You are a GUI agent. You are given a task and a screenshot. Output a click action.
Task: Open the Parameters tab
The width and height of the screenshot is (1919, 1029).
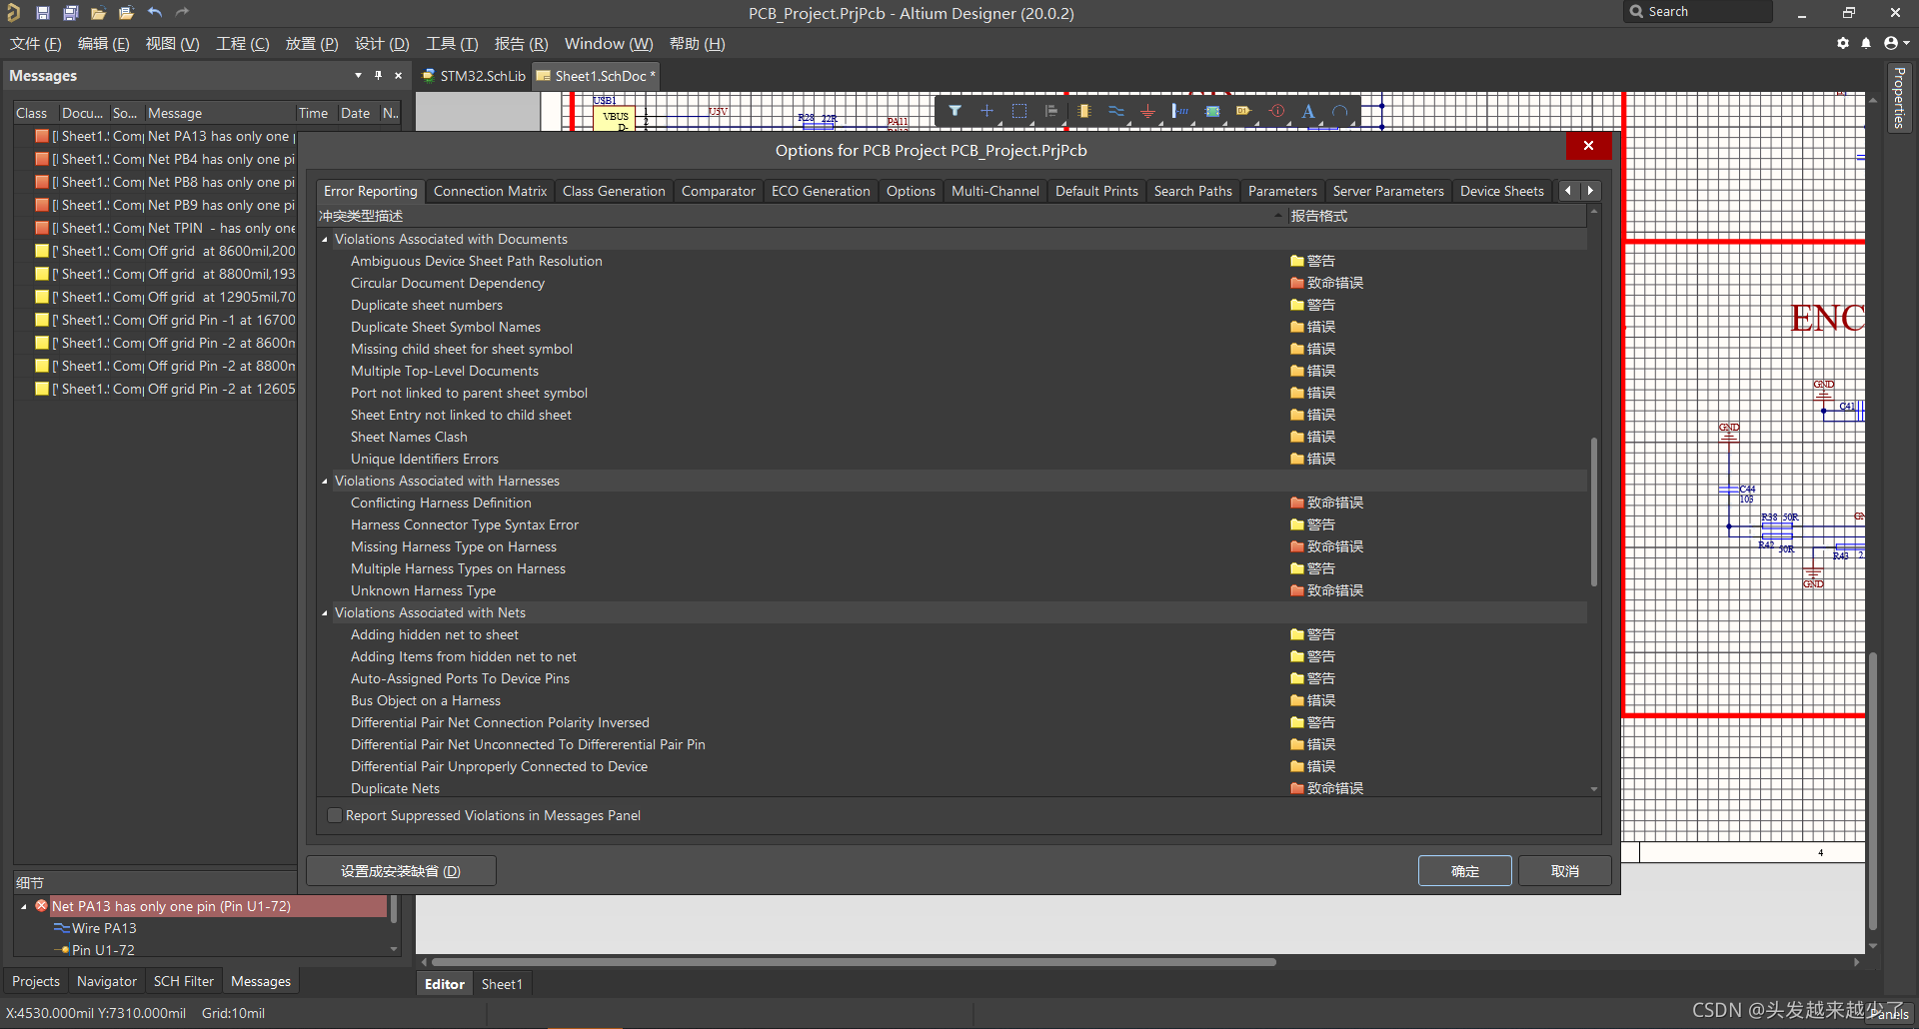(1282, 191)
